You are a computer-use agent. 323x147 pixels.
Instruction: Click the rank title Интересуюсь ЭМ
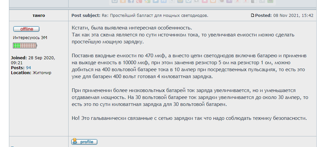click(30, 38)
